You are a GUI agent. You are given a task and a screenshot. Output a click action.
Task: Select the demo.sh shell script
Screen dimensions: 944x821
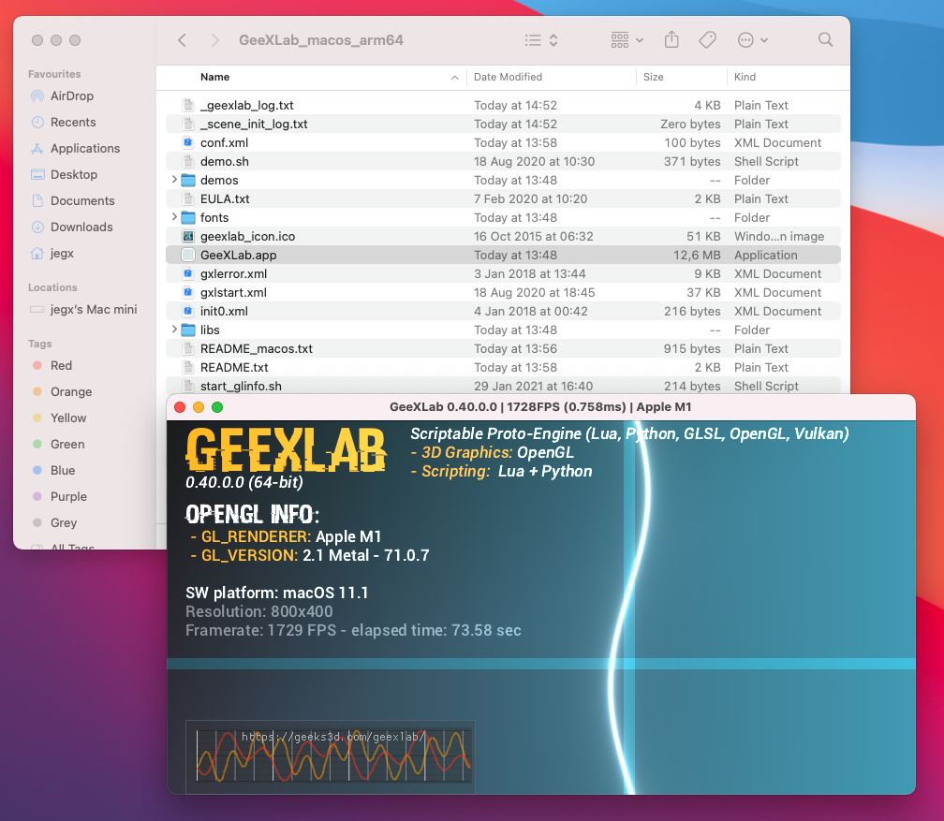[x=503, y=161]
